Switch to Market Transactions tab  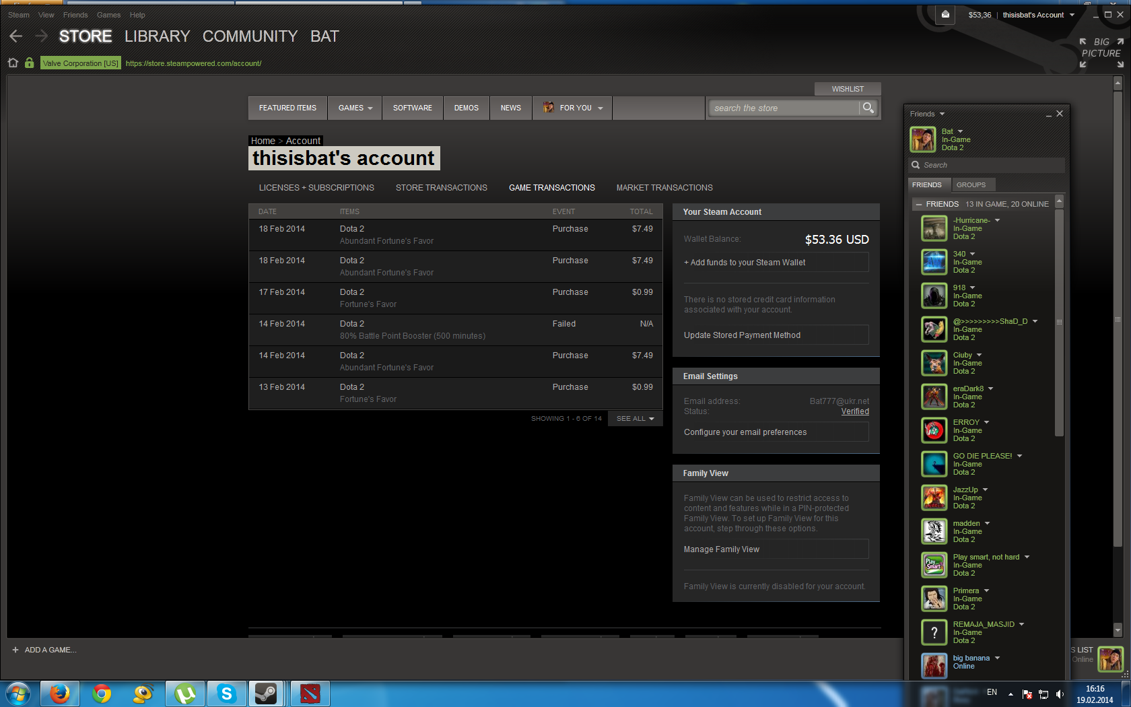click(664, 188)
